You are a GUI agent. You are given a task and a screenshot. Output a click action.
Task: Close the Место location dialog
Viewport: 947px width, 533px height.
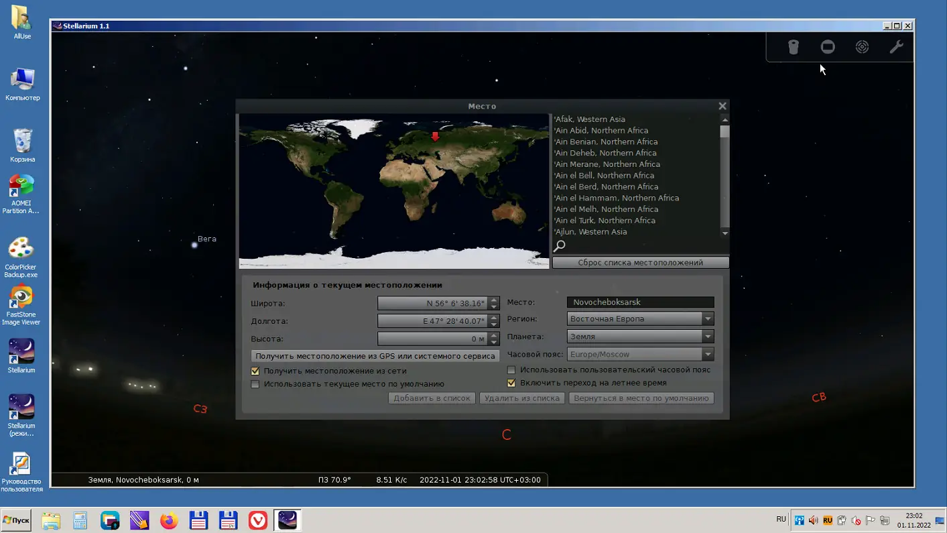[x=722, y=106]
